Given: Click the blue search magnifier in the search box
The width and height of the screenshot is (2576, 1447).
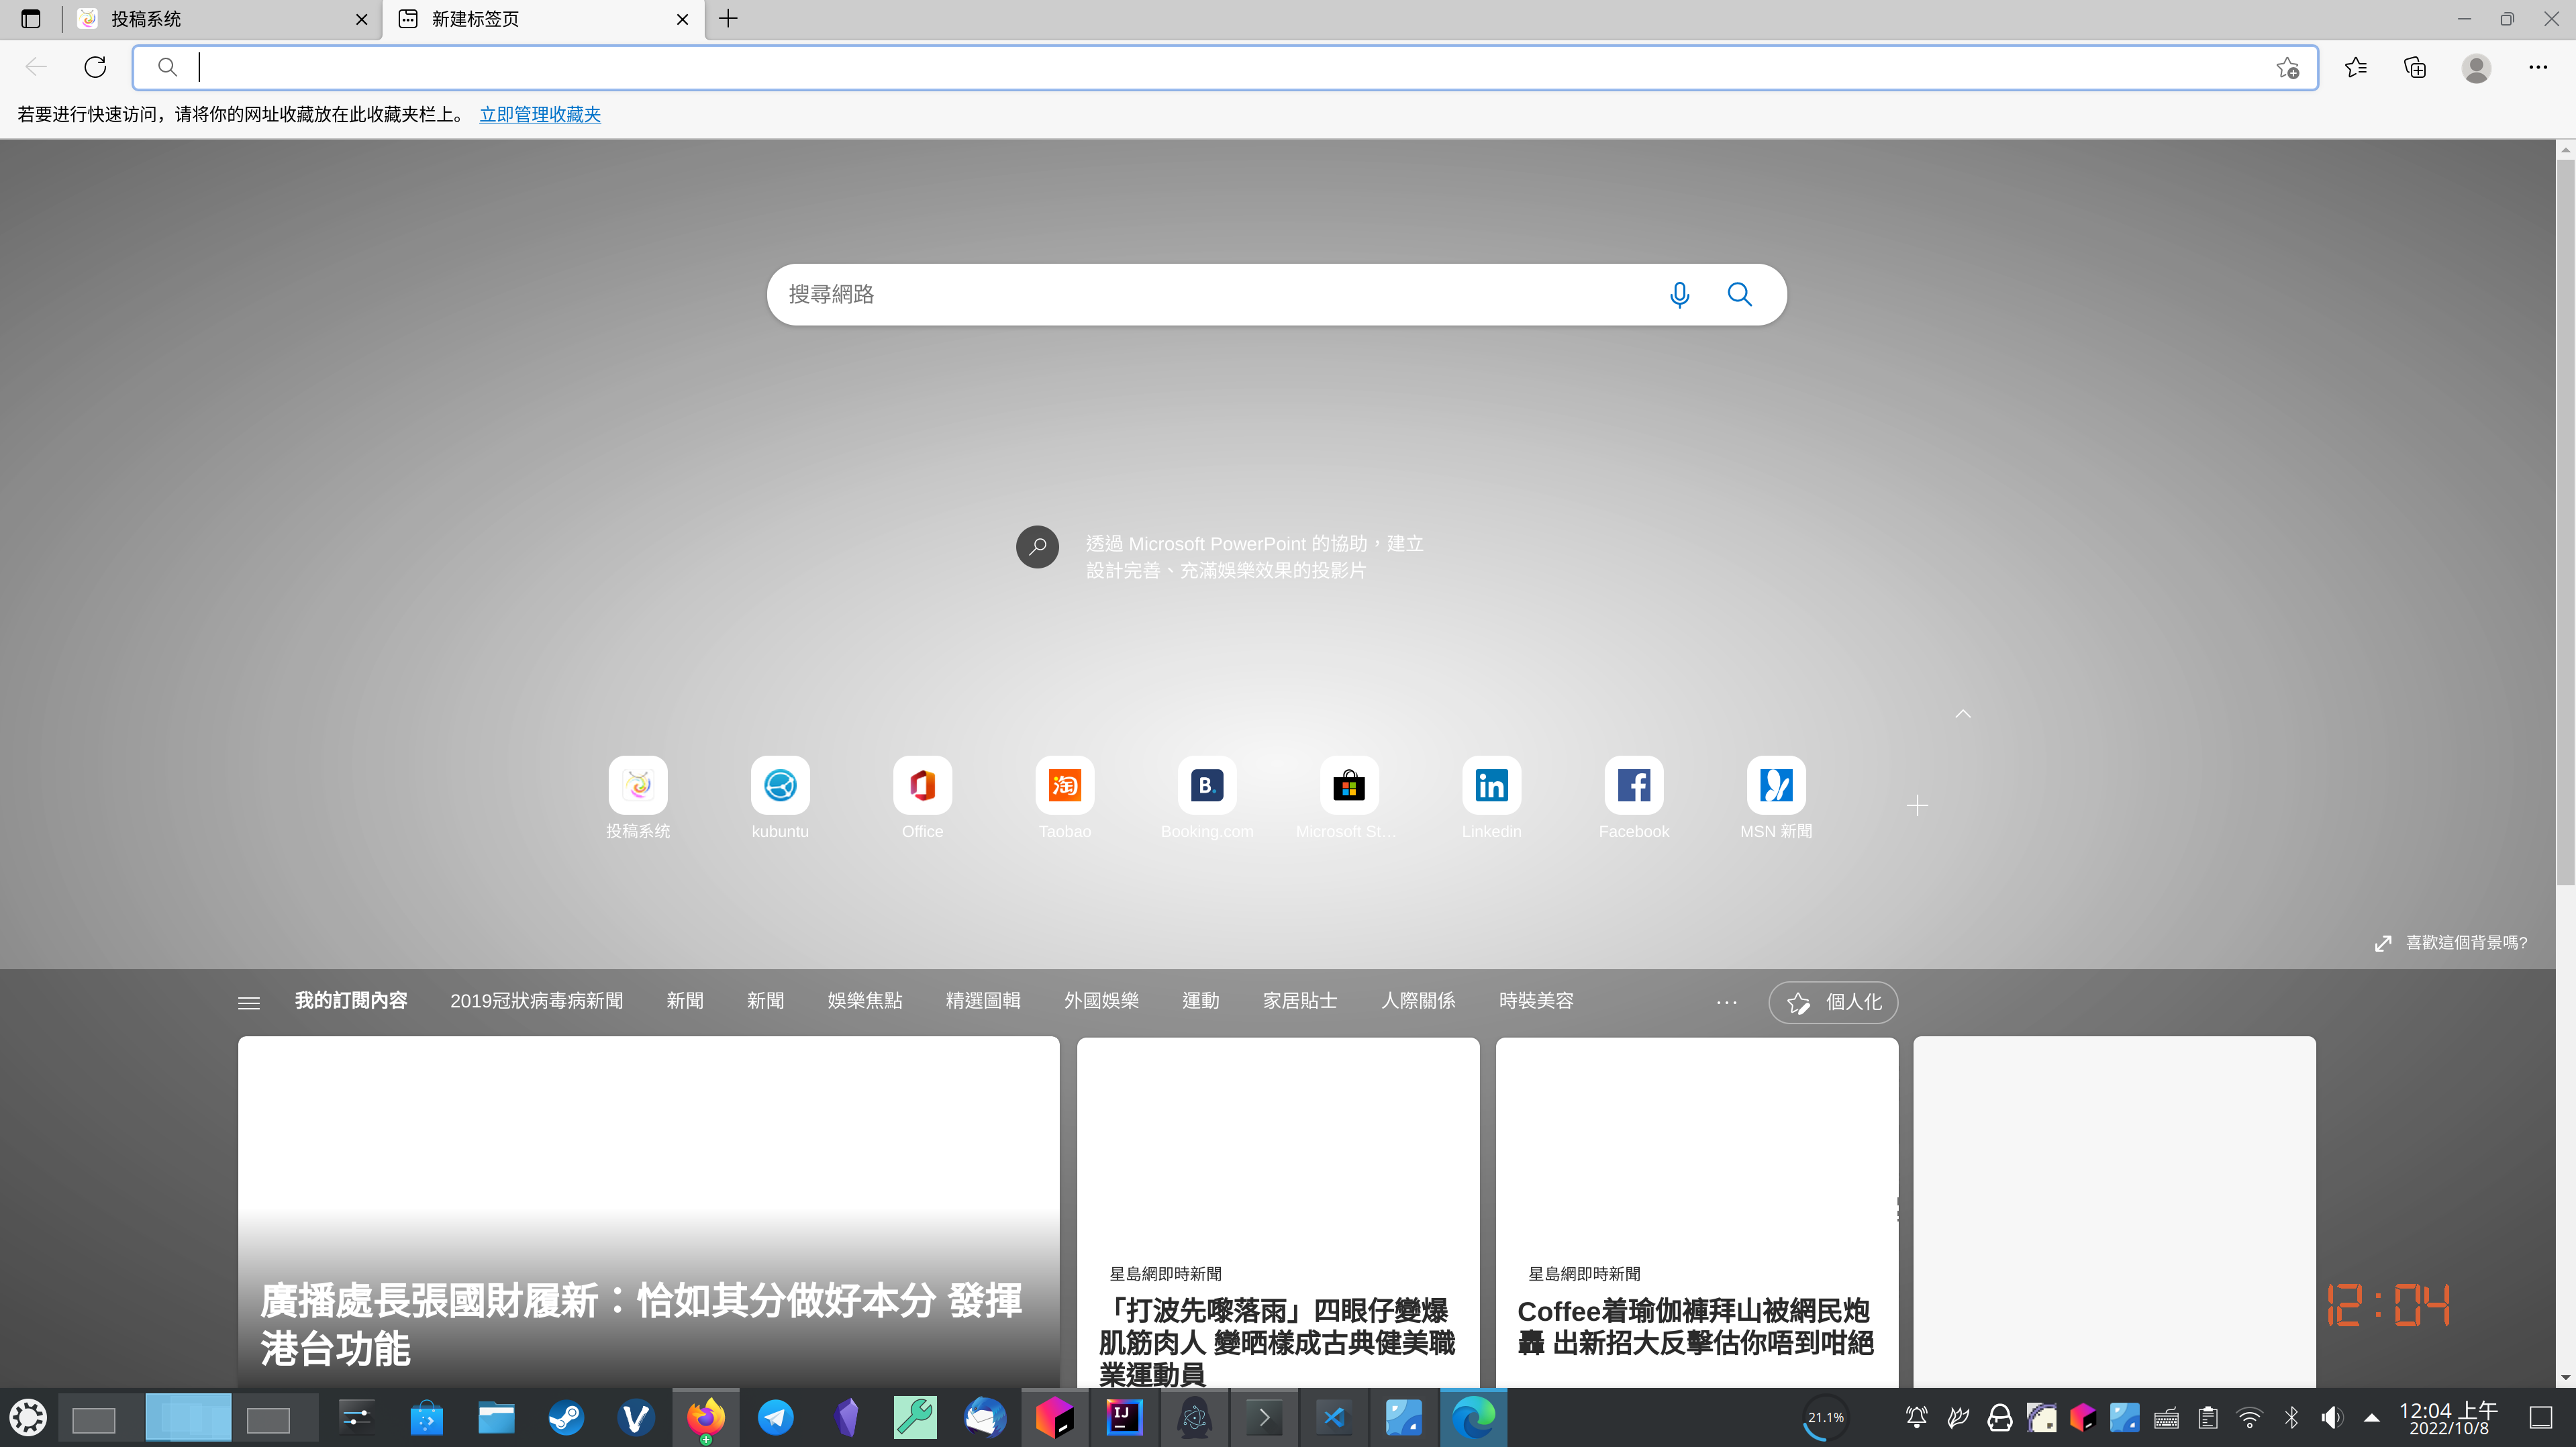Looking at the screenshot, I should (1739, 294).
